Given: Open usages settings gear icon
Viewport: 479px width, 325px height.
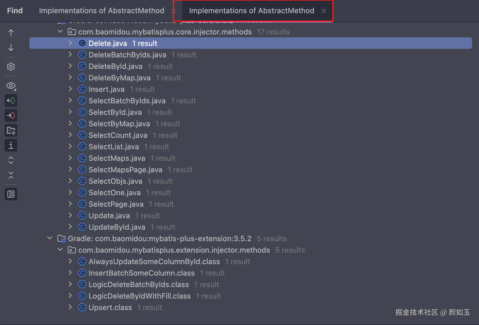Looking at the screenshot, I should [11, 67].
